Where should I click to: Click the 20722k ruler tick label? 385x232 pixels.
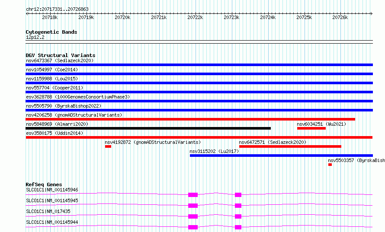click(195, 18)
